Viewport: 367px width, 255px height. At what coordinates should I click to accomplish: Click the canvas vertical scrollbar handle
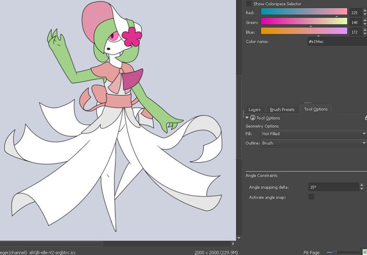pos(239,117)
